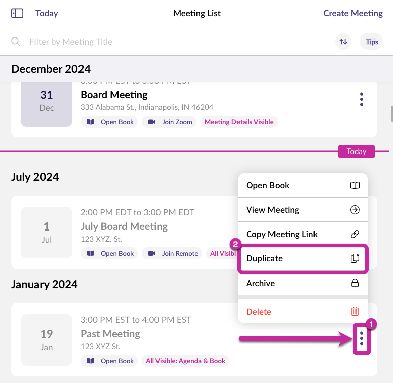This screenshot has width=393, height=383.
Task: Click the Meeting Details Visible tag
Action: click(239, 122)
